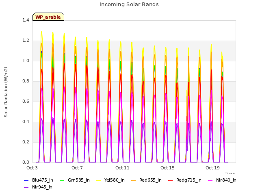Click the Oct 11 x-axis tick label
The image size is (260, 195).
point(122,168)
